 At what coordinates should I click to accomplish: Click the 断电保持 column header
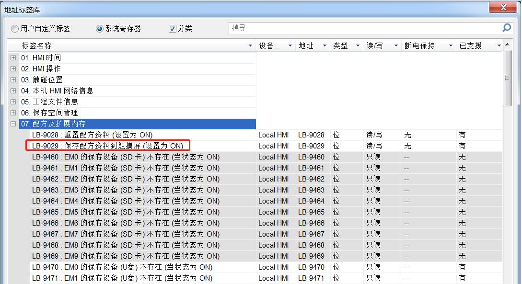[x=429, y=45]
